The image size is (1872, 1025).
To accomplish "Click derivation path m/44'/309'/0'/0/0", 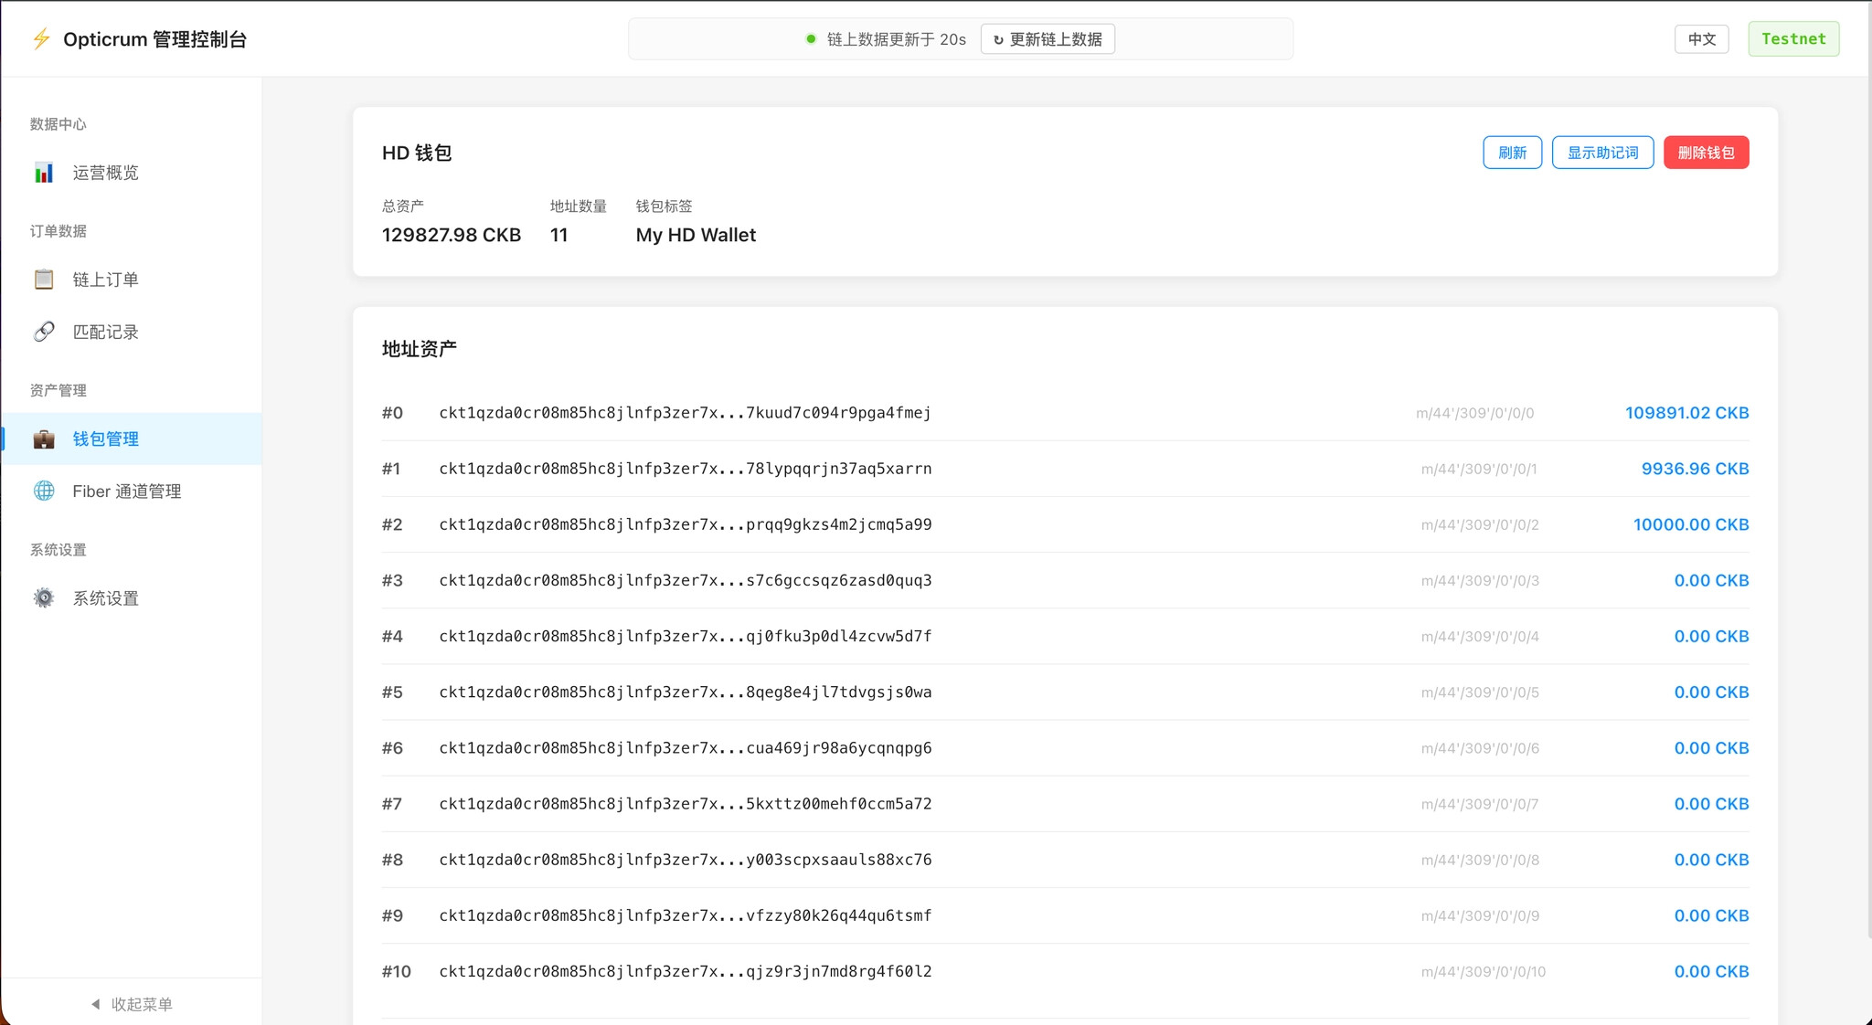I will (1475, 414).
